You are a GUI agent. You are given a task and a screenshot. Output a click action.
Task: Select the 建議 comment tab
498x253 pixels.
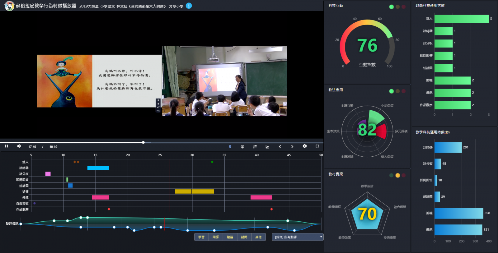point(230,237)
